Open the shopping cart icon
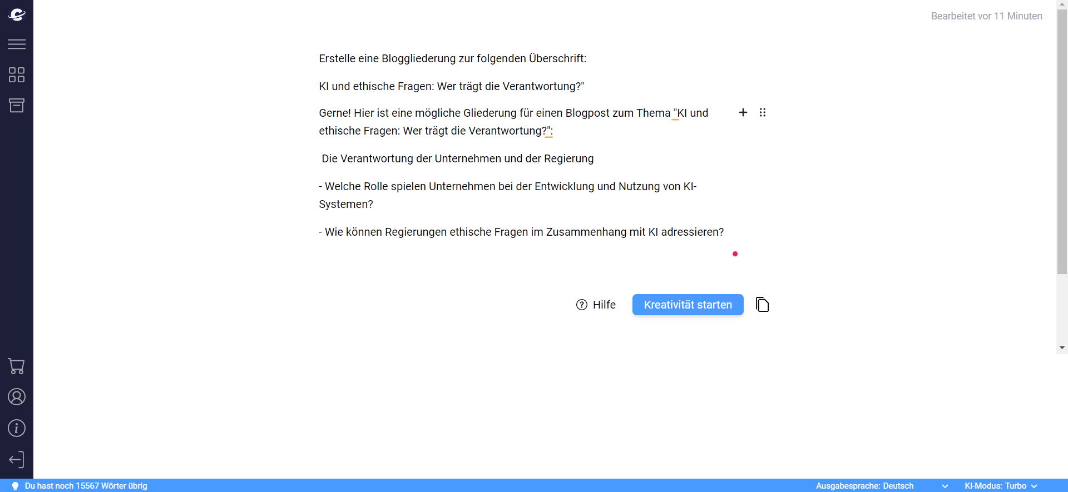The height and width of the screenshot is (492, 1068). click(17, 366)
